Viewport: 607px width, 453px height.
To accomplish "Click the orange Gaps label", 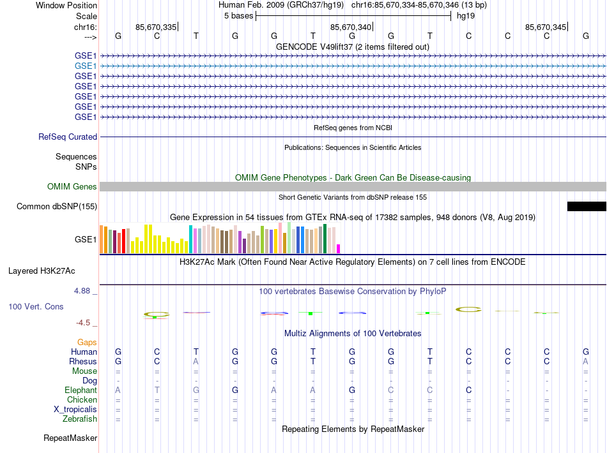I will click(x=87, y=342).
